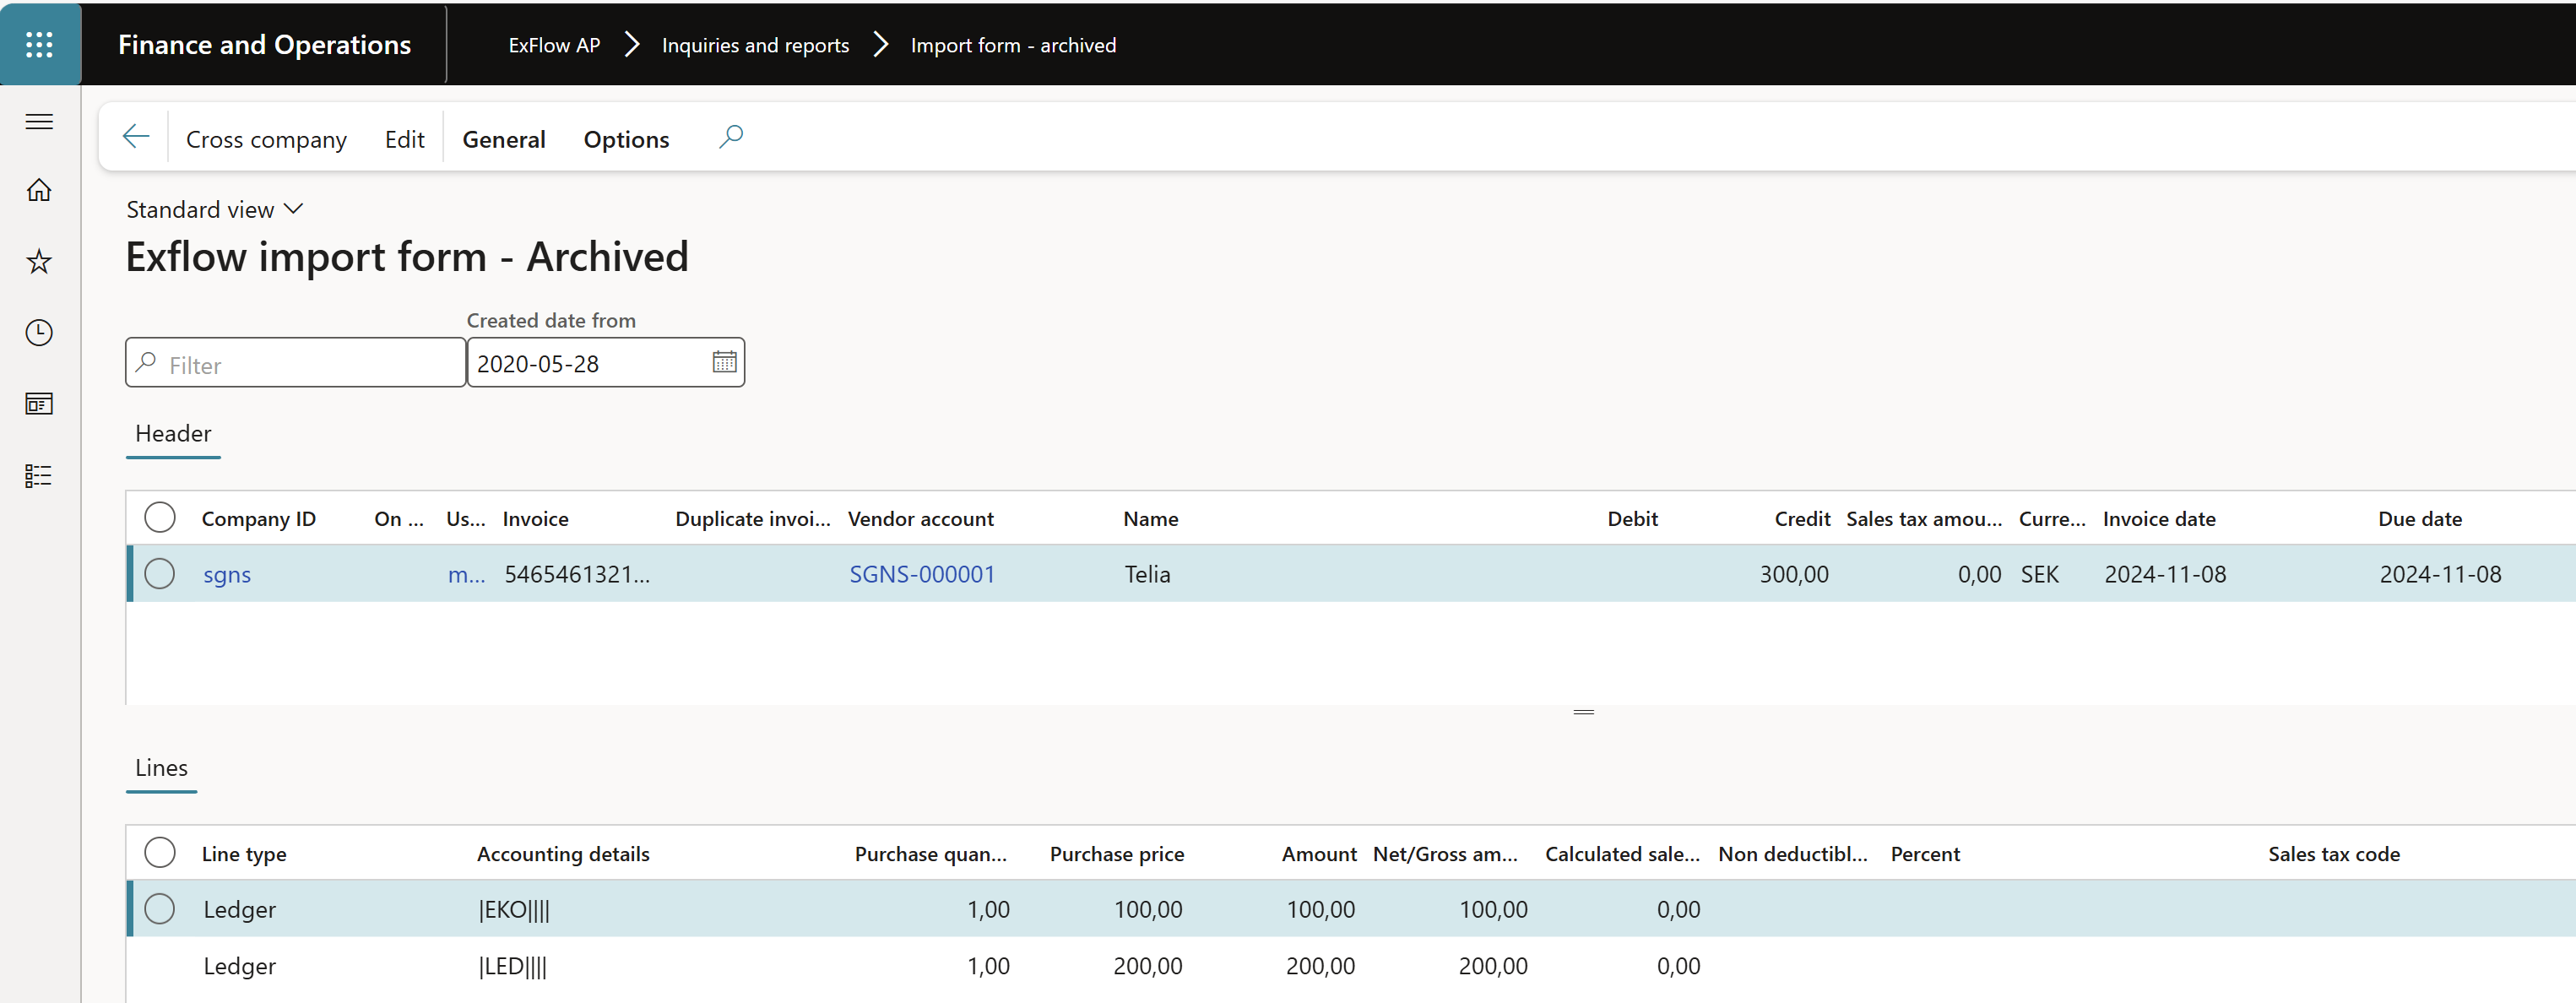
Task: Open the calendar picker for Created date from
Action: coord(724,362)
